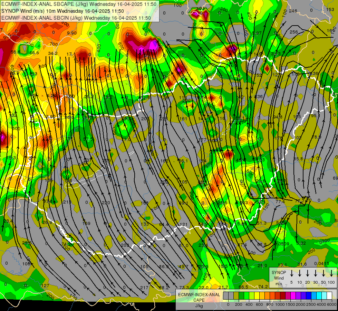Click the 50 m/s wind arrow in legend
Viewport: 338px width, 311px height.
(x=323, y=273)
